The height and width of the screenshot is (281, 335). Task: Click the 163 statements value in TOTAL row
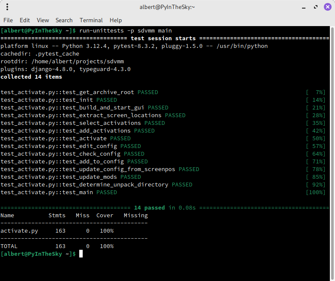click(60, 246)
